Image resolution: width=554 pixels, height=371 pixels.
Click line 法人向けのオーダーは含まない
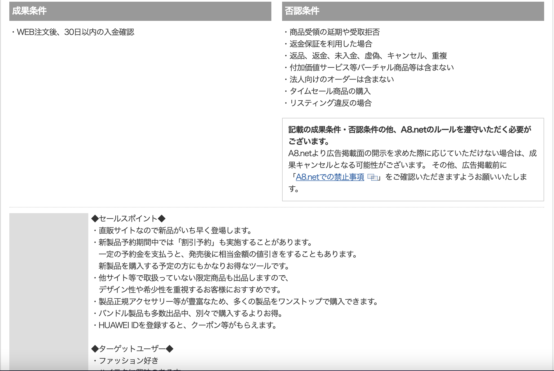tap(342, 79)
